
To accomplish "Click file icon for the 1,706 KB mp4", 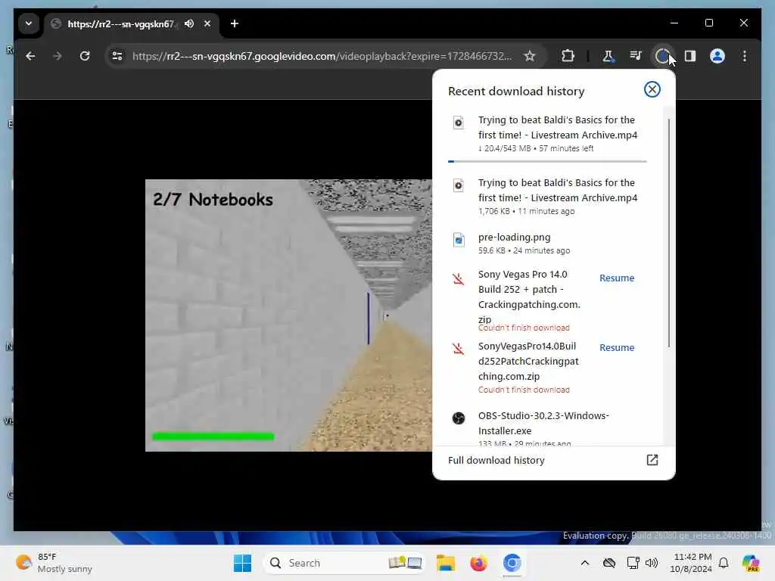I will point(458,185).
